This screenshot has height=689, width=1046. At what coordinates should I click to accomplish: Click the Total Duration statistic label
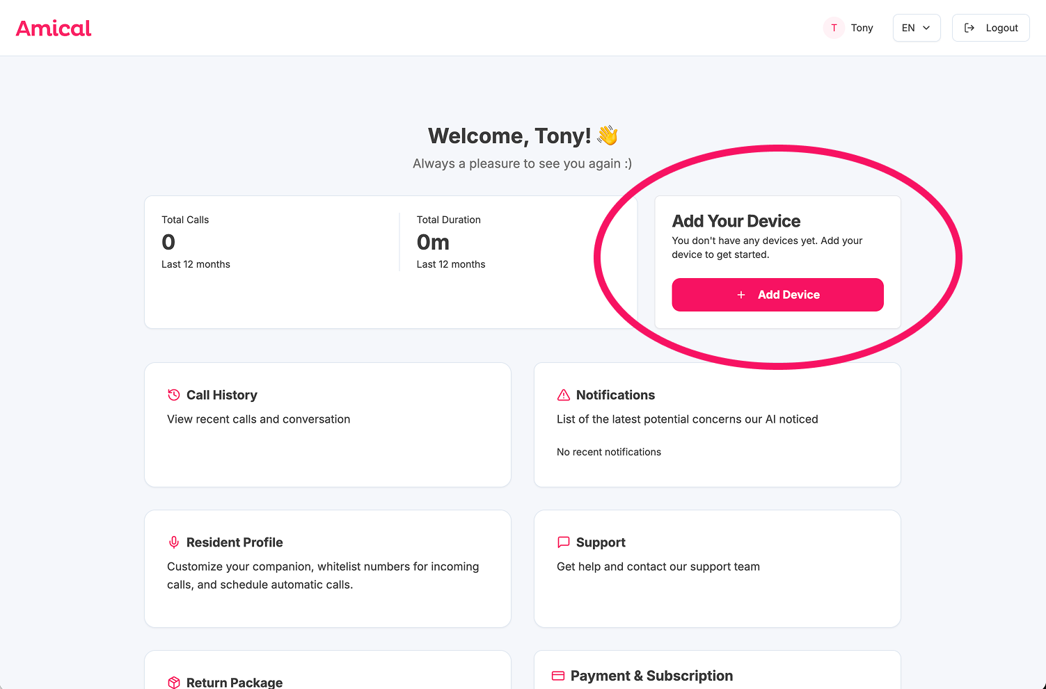pyautogui.click(x=449, y=220)
